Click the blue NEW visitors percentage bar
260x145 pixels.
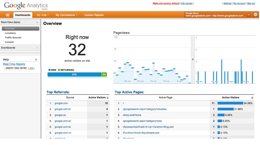pos(74,74)
